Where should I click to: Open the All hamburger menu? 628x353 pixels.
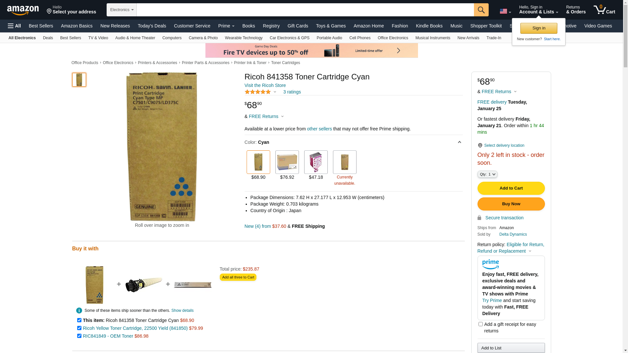14,26
